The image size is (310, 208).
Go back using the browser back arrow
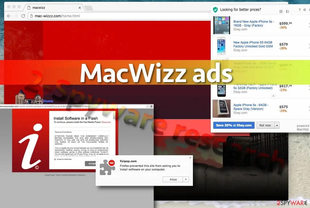click(9, 16)
